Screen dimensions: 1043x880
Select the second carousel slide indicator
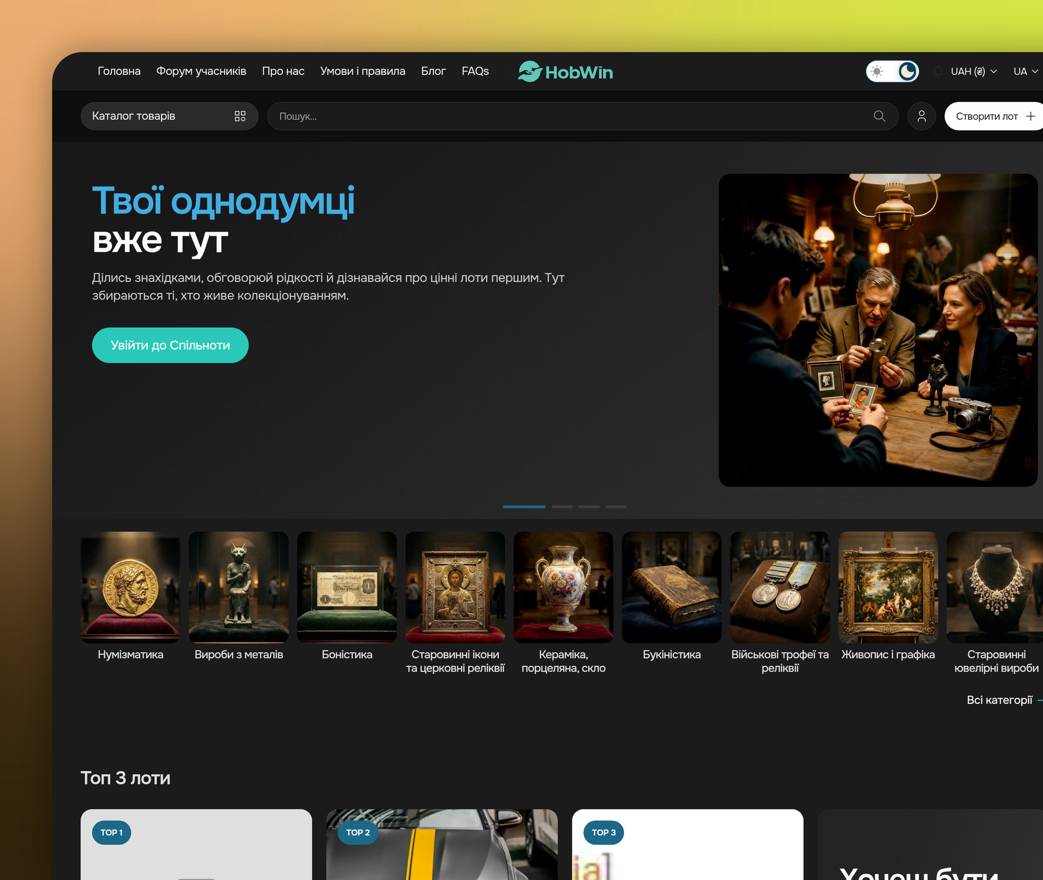point(562,507)
